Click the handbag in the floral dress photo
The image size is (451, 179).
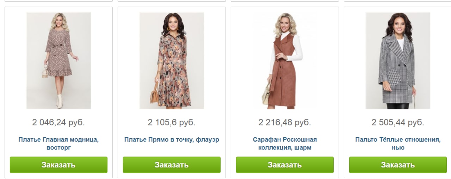[155, 95]
